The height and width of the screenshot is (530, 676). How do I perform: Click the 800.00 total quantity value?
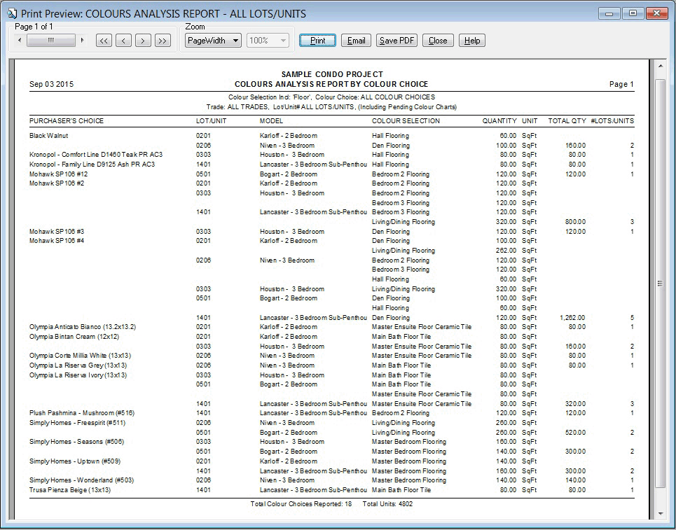click(x=576, y=222)
